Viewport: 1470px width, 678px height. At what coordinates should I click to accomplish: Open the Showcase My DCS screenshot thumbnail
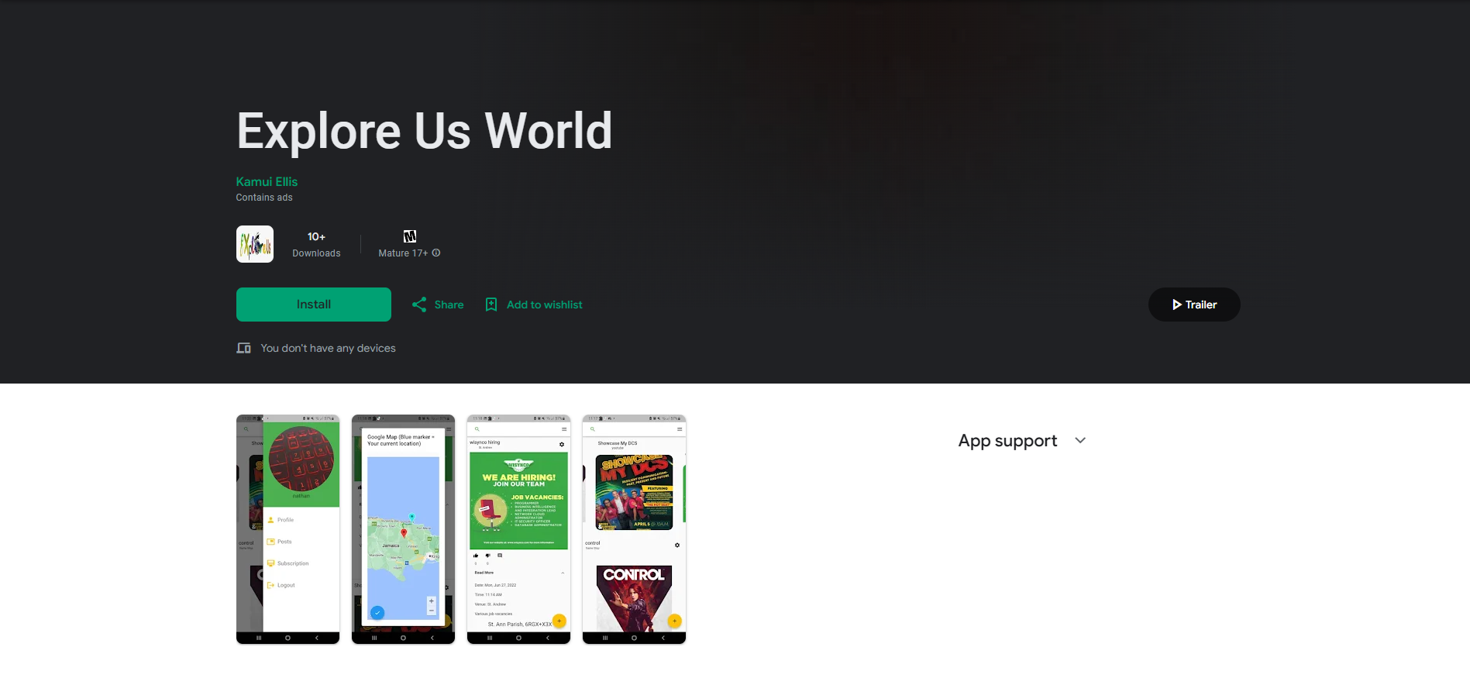coord(634,529)
